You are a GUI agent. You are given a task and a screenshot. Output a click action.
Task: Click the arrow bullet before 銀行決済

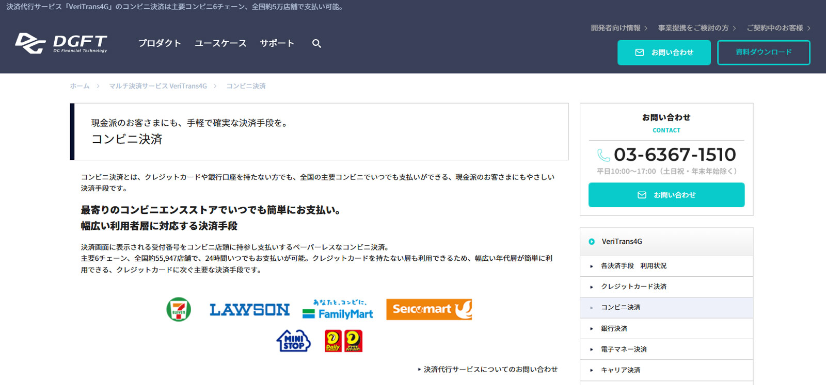click(592, 329)
